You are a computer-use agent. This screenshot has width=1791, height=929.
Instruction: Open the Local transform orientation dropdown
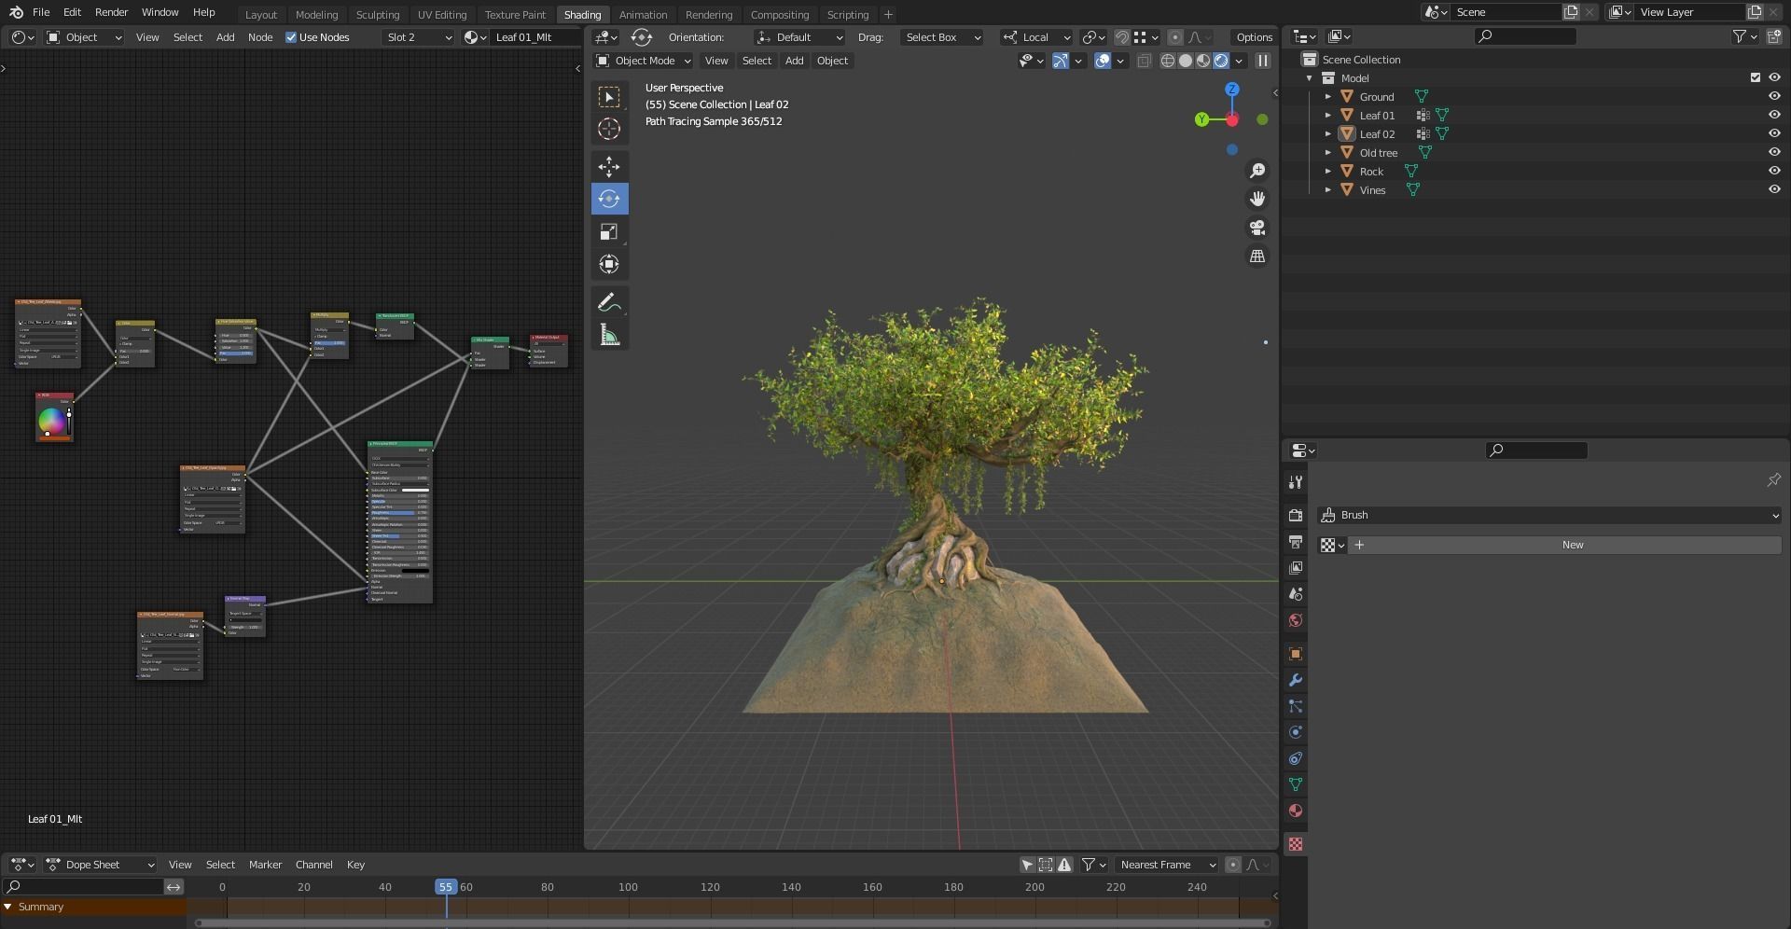[1035, 37]
